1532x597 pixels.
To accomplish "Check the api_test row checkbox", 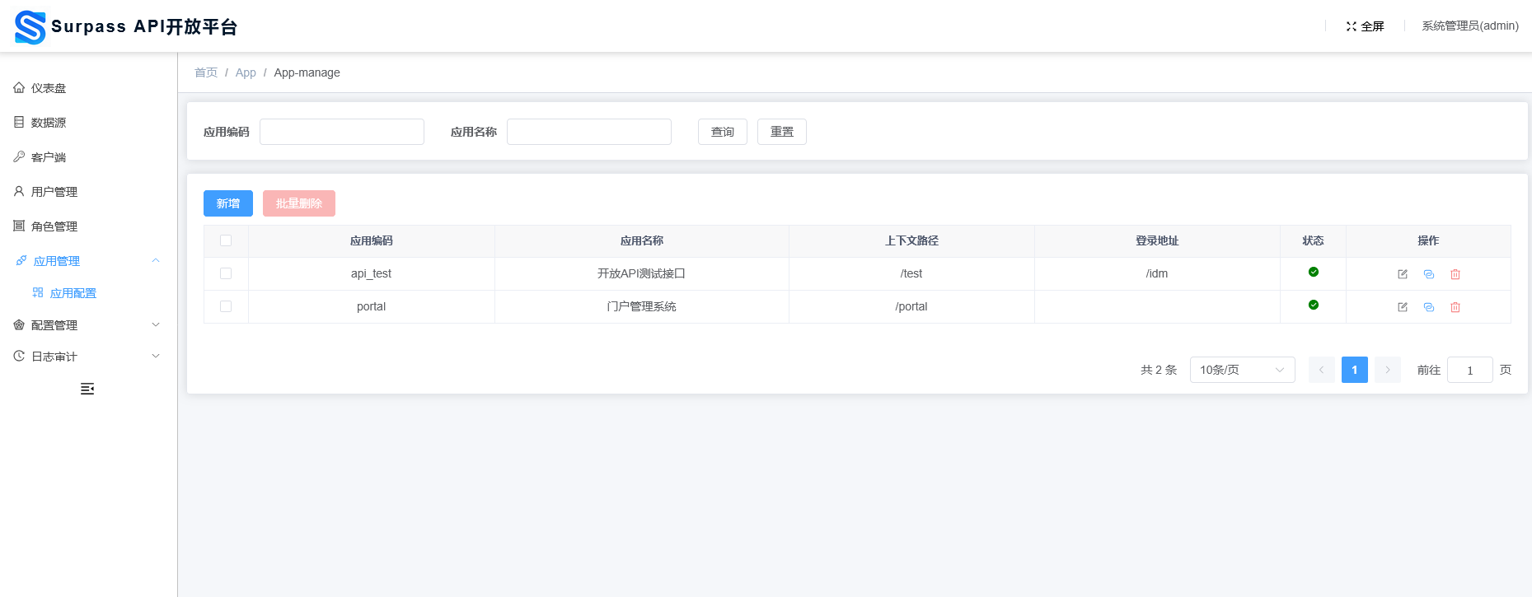I will coord(226,273).
